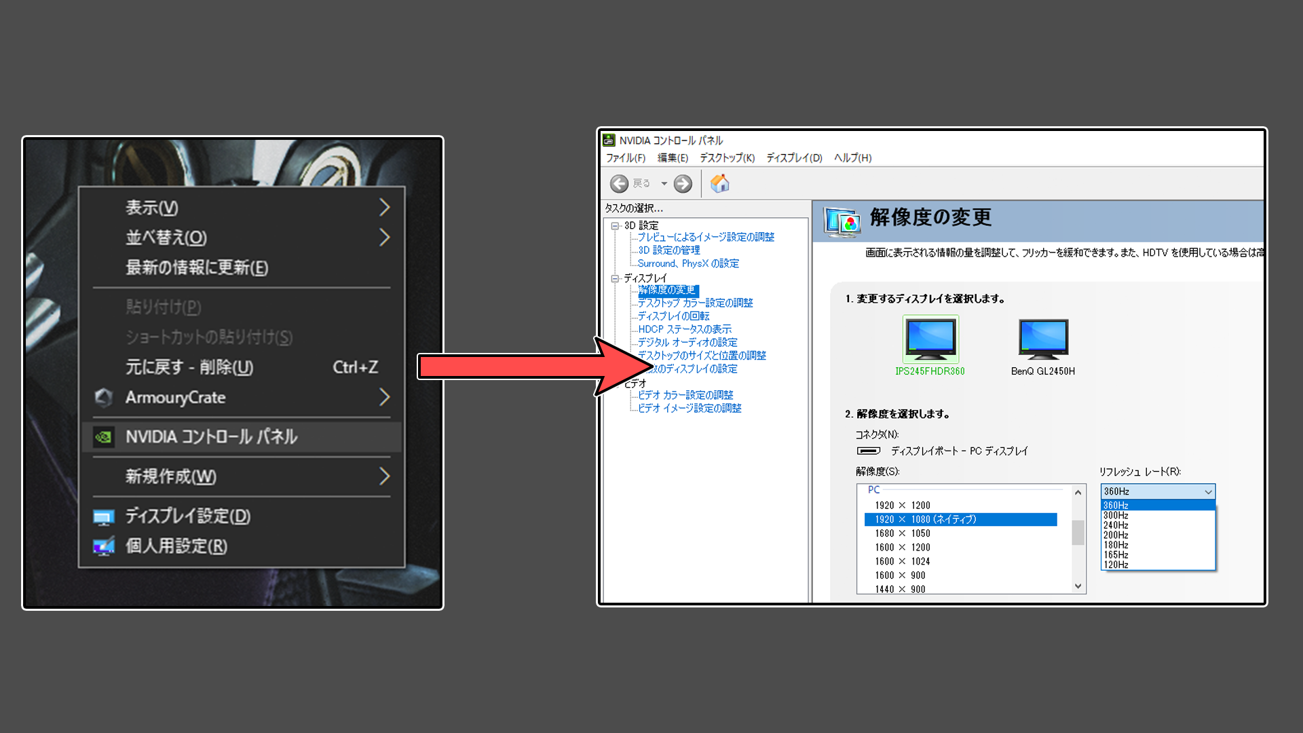Viewport: 1303px width, 733px height.
Task: Select resolution 1920 × 1200
Action: (960, 506)
